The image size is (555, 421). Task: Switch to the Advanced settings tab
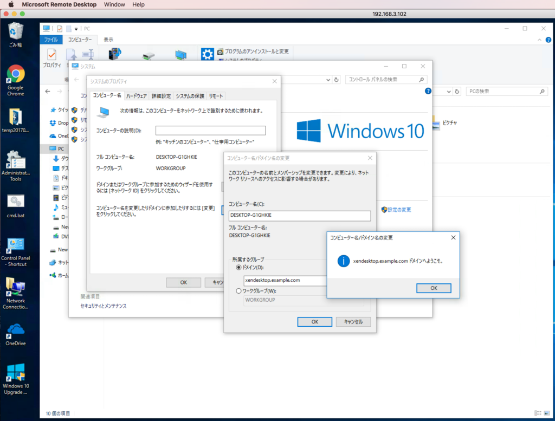click(x=161, y=96)
